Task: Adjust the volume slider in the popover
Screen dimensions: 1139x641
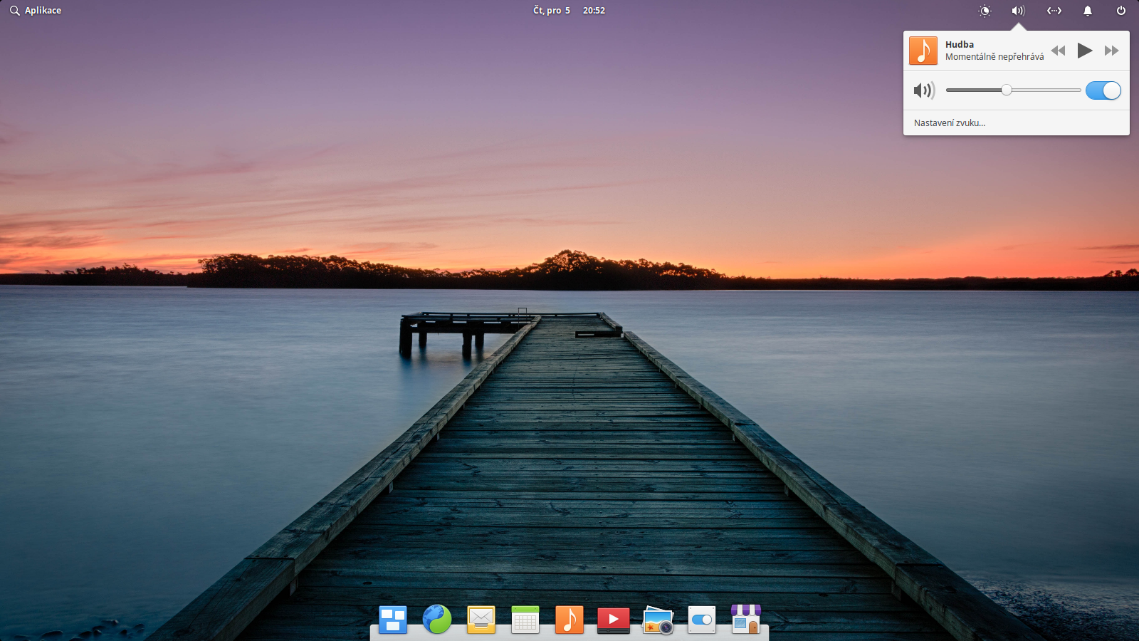Action: [1007, 90]
